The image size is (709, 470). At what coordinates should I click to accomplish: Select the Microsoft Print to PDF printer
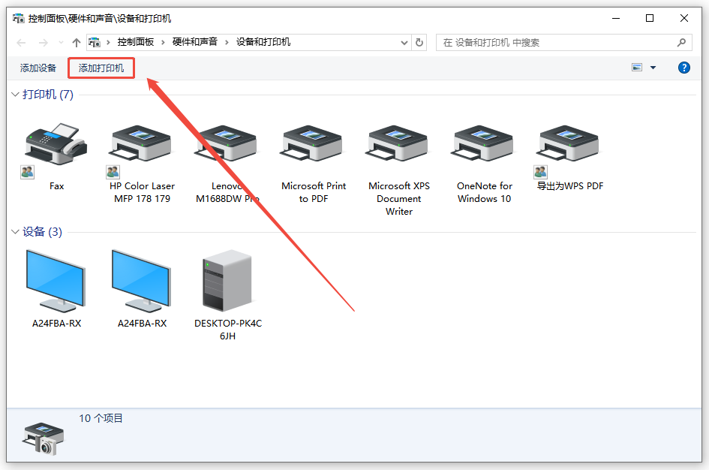[x=314, y=164]
